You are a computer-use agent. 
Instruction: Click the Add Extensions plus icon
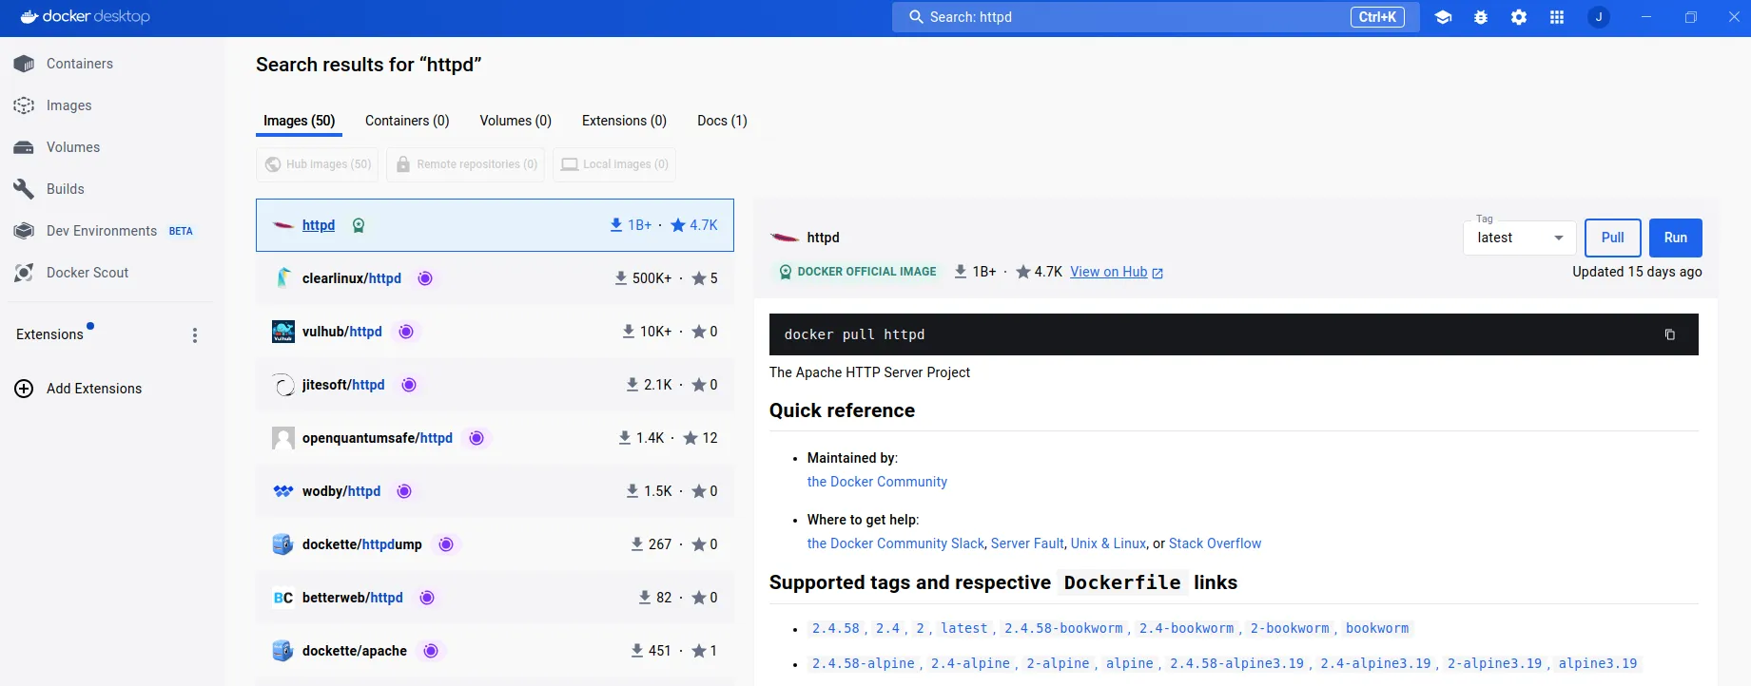point(25,389)
